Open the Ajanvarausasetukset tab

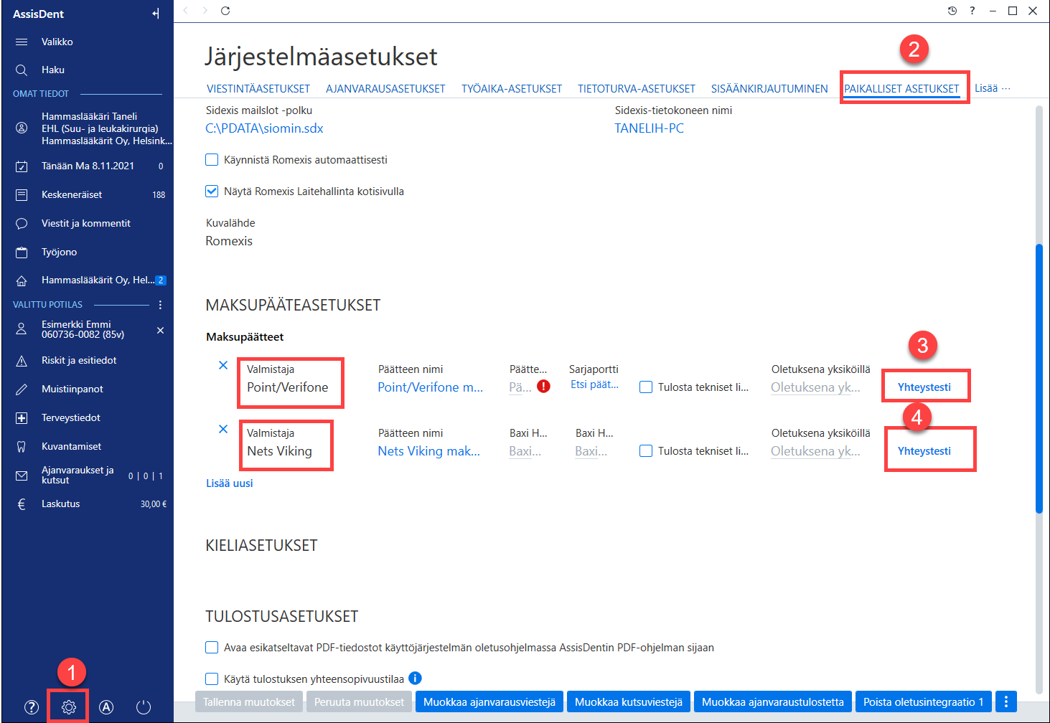(x=385, y=89)
